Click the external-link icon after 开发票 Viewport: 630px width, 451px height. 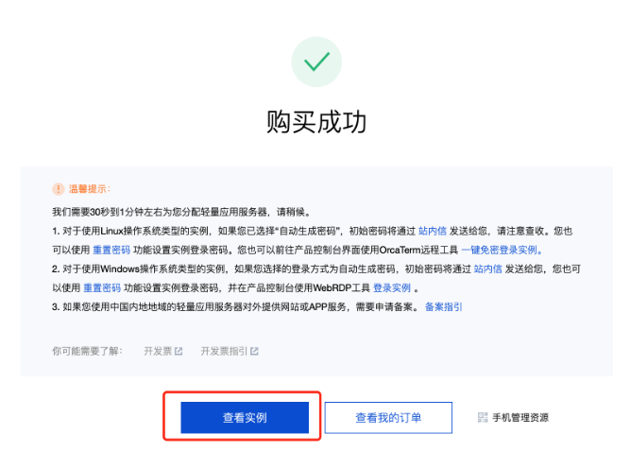coord(179,351)
